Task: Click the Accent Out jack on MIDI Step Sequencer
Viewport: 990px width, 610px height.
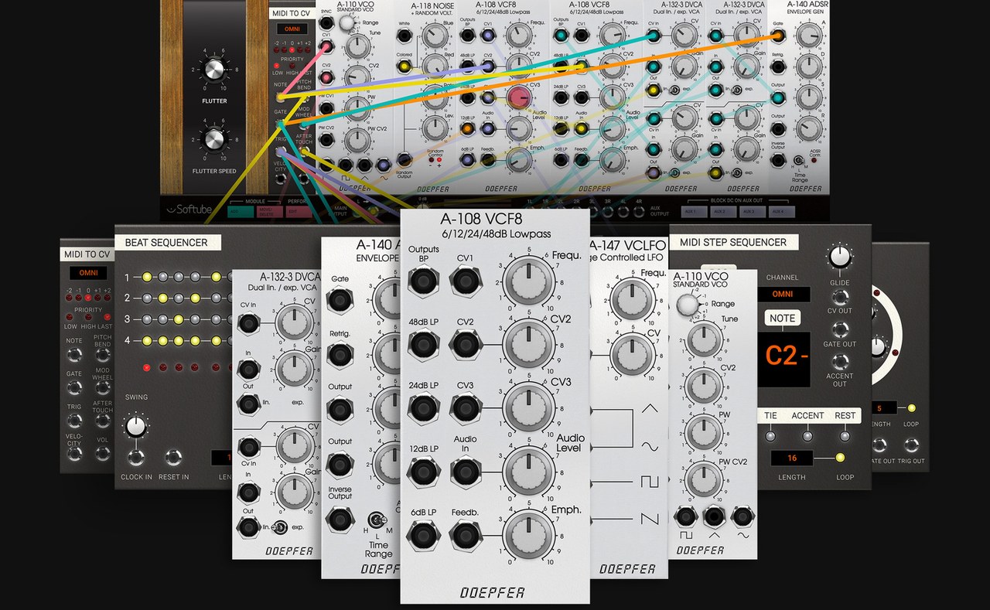Action: pos(839,361)
